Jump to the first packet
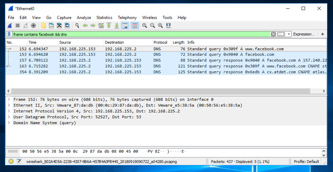This screenshot has height=172, width=333. tap(109, 26)
